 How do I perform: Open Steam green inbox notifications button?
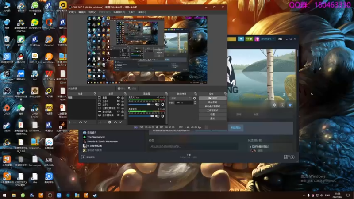tap(249, 39)
